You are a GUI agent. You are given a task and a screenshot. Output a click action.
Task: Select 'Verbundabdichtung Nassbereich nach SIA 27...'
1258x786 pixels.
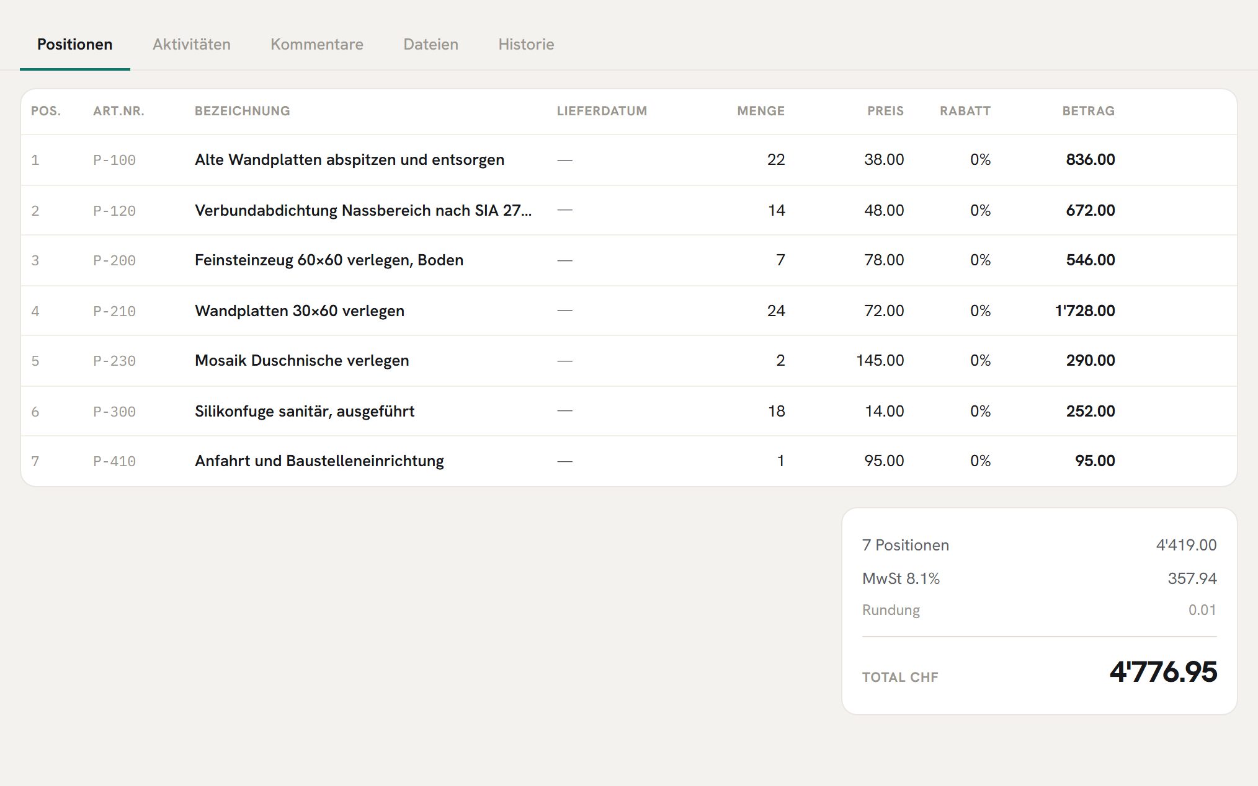[x=363, y=211]
